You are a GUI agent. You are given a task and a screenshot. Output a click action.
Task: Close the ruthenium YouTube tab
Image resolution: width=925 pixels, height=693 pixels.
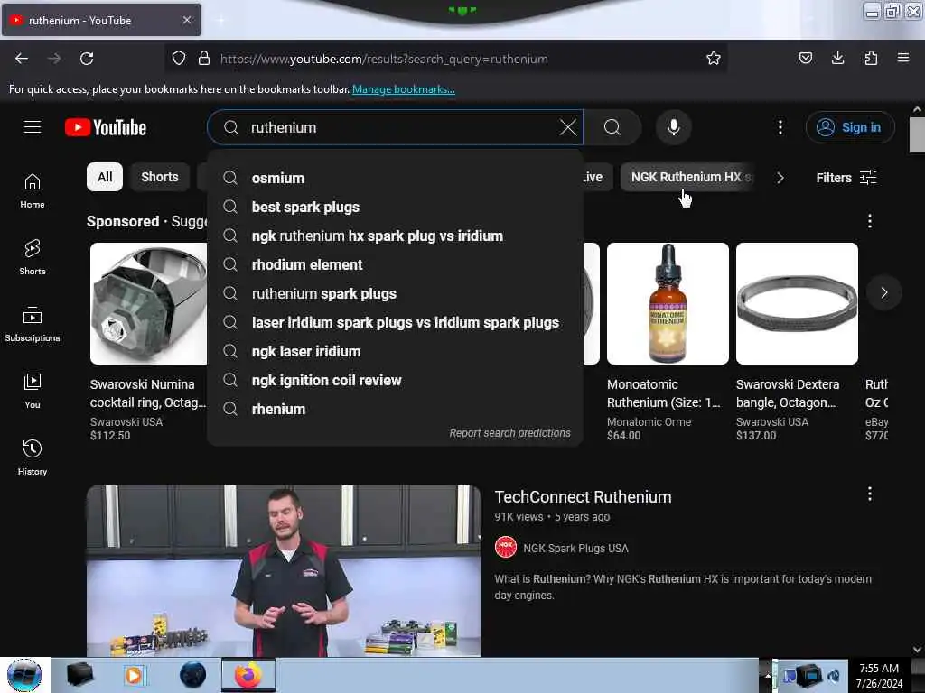(x=186, y=20)
